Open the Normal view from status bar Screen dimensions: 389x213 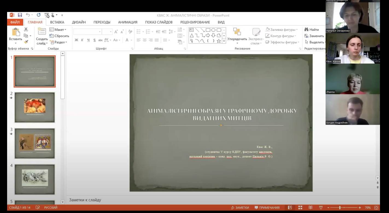[x=290, y=208]
